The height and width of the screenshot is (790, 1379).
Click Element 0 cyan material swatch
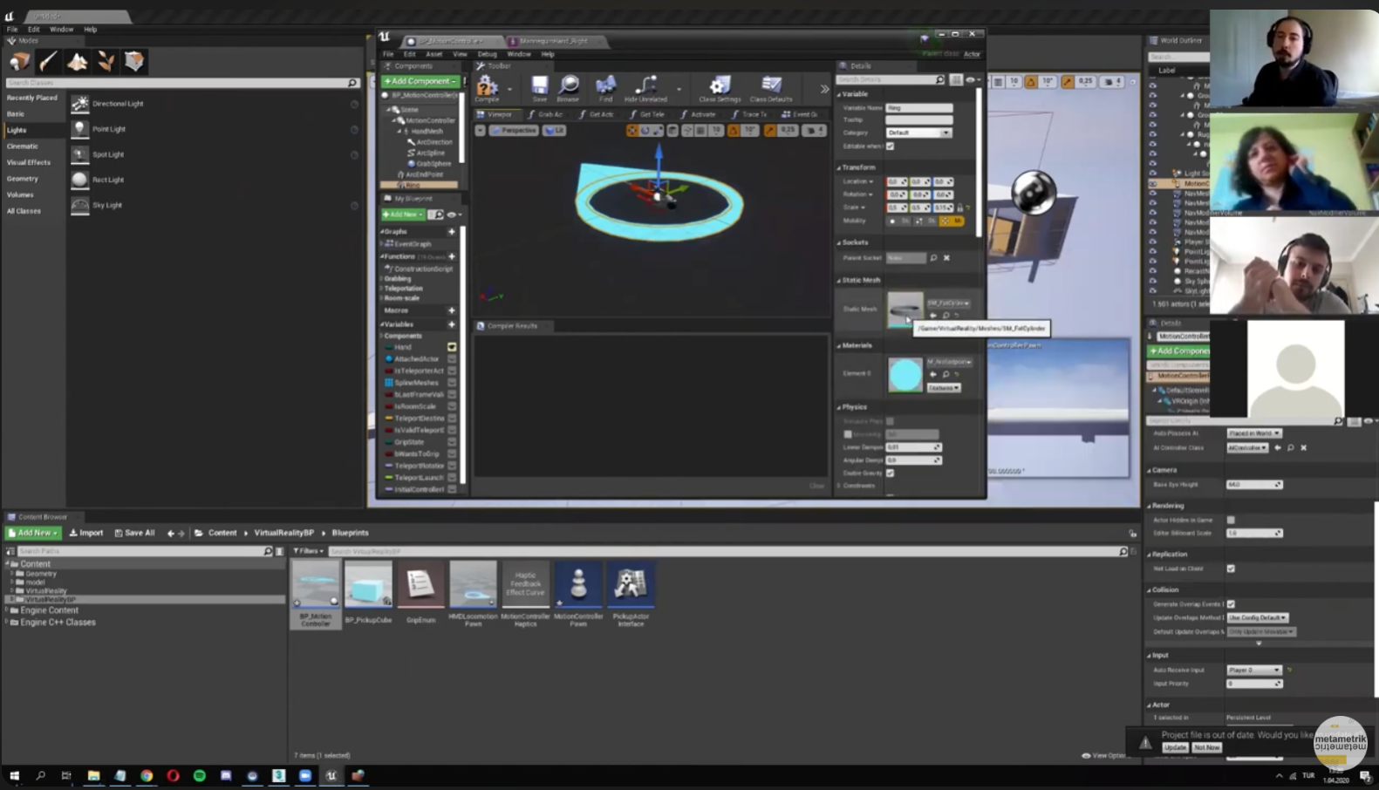coord(905,374)
